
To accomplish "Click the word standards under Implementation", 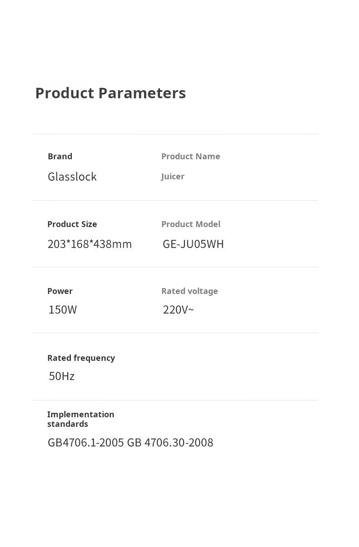I will coord(68,424).
